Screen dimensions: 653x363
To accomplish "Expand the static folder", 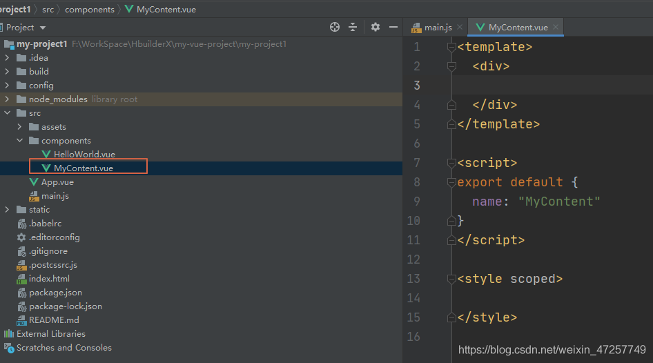I will (x=7, y=209).
